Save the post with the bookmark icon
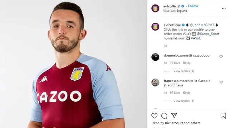The width and height of the screenshot is (229, 128). 223,116
